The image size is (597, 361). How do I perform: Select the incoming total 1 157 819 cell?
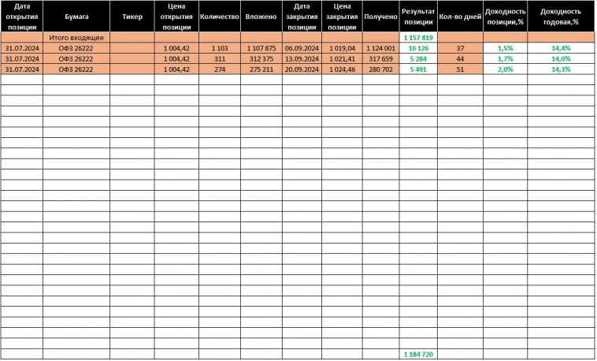pyautogui.click(x=418, y=37)
